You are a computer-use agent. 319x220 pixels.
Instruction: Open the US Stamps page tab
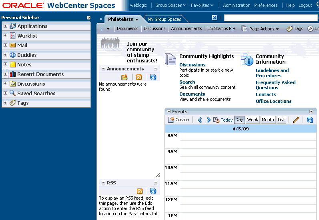click(221, 28)
